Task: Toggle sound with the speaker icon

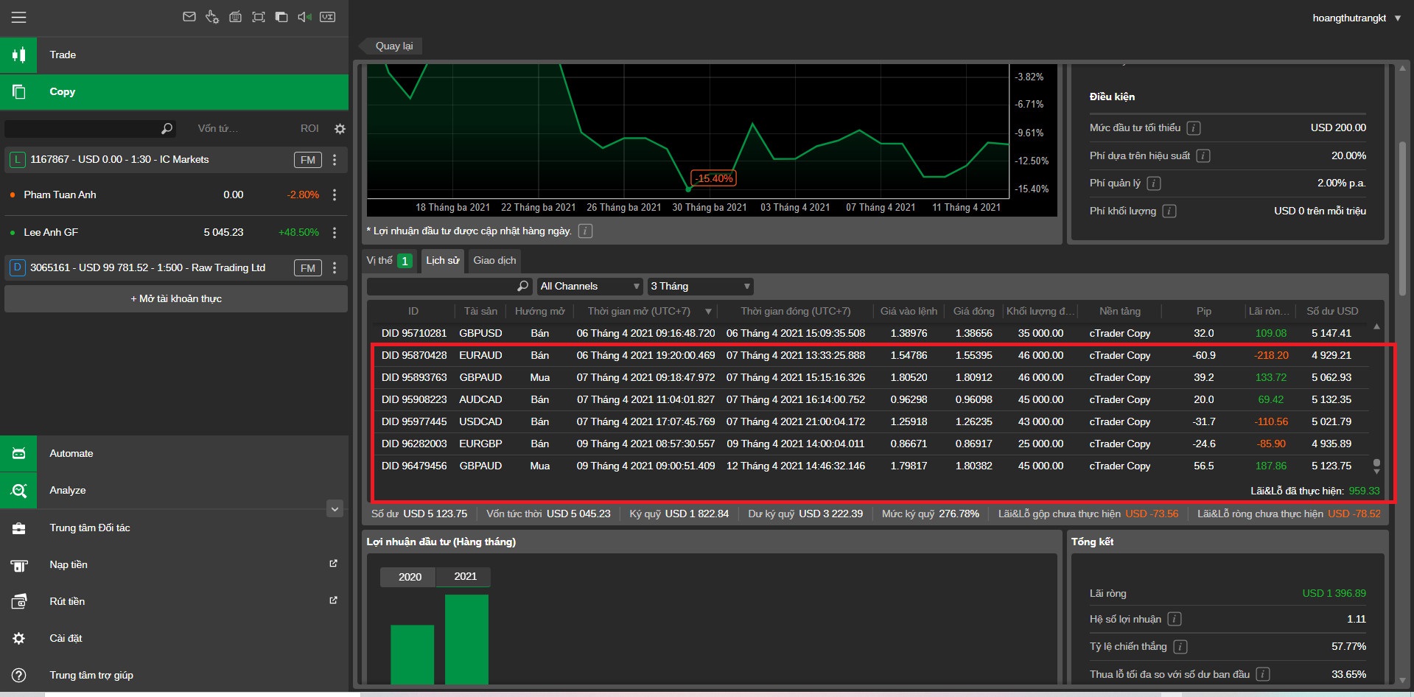Action: (304, 17)
